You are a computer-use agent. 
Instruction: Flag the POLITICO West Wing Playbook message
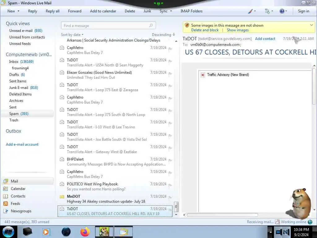click(170, 185)
